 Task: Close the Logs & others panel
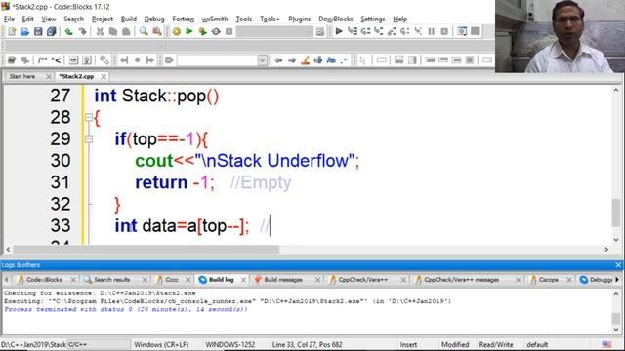pyautogui.click(x=618, y=265)
